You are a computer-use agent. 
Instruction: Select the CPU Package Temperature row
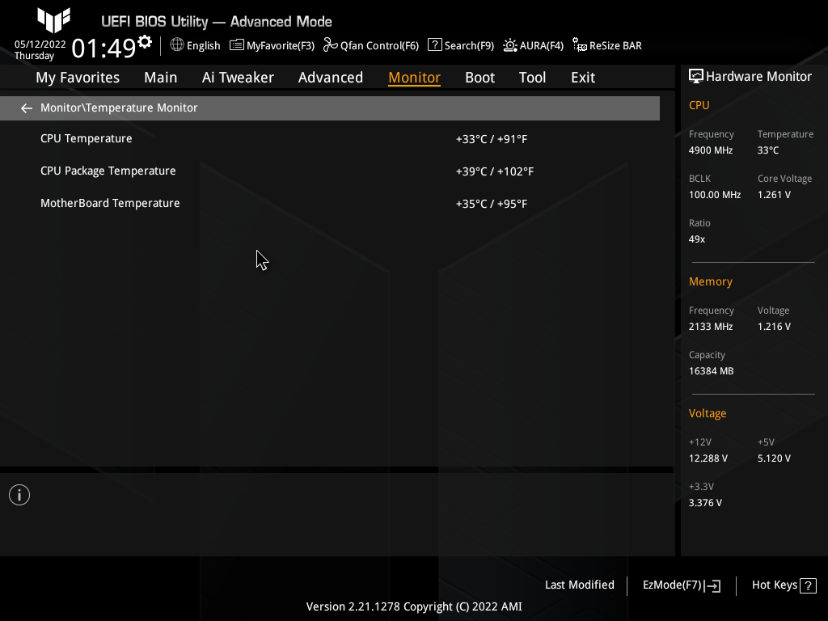330,171
